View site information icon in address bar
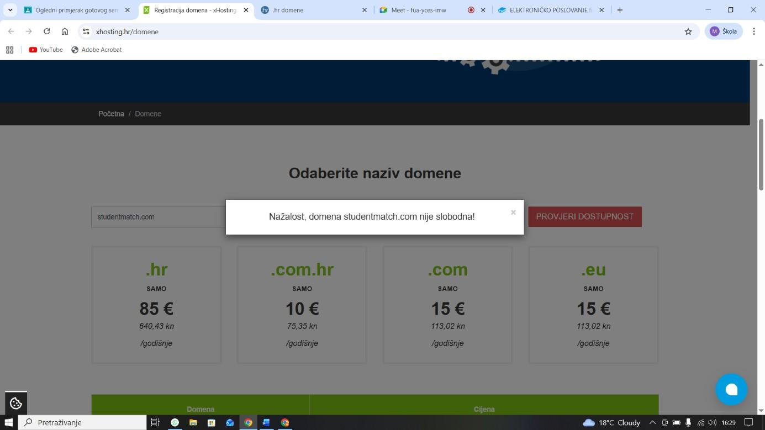The image size is (765, 430). 86,31
